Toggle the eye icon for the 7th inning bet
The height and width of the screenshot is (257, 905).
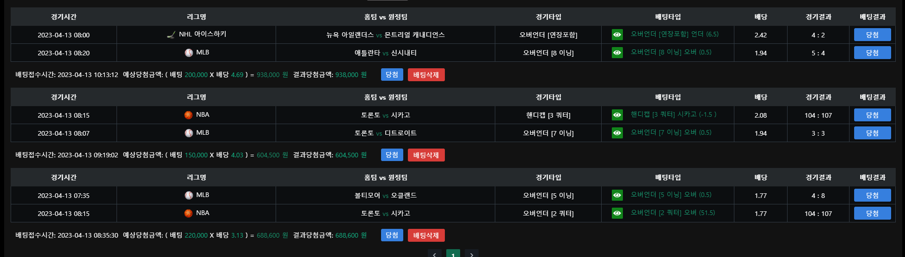[617, 133]
